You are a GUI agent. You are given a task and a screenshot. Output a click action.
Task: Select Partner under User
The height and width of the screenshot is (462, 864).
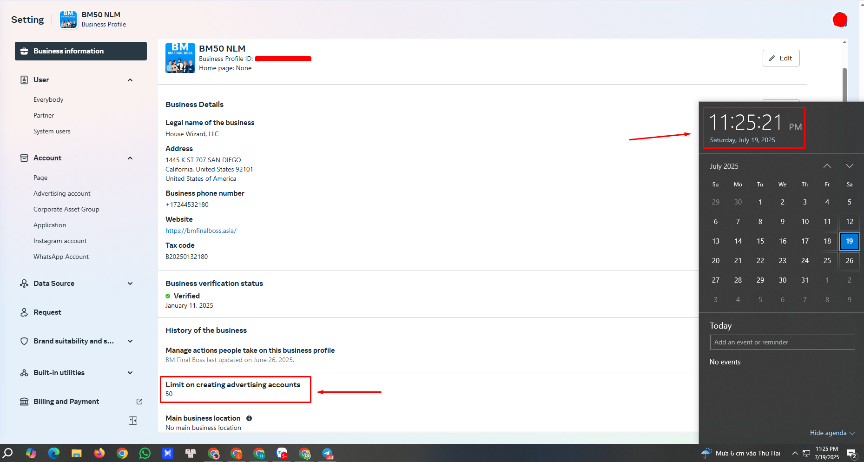click(x=44, y=115)
